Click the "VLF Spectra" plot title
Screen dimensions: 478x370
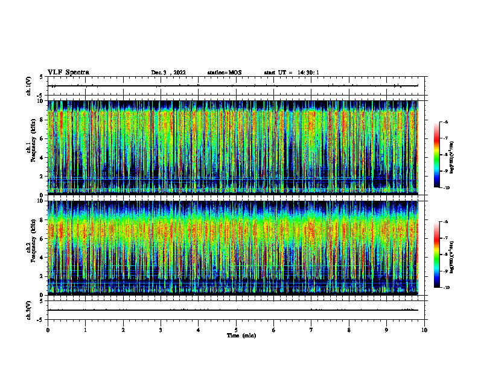click(x=68, y=73)
